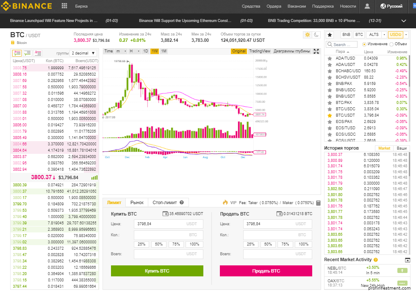Open the Средства menu link

coord(251,6)
